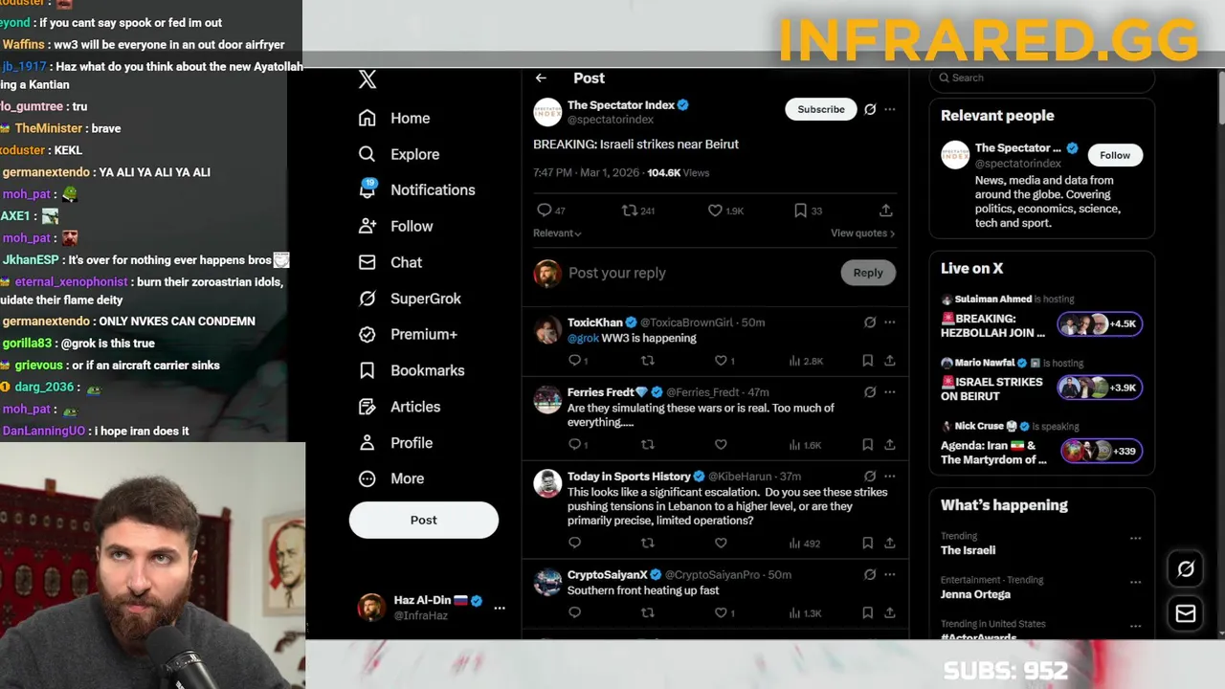Open The Israeli trending topic

[x=968, y=550]
